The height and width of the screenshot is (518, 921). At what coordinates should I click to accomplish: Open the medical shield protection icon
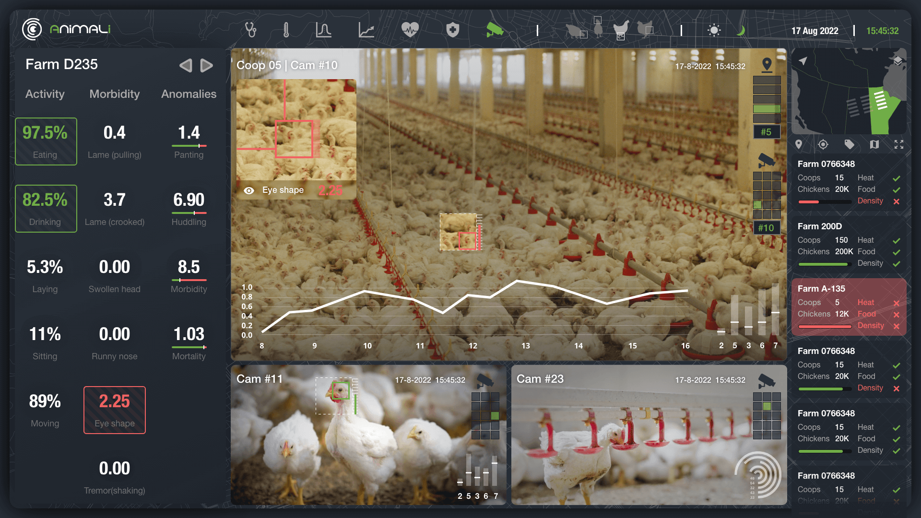coord(452,30)
